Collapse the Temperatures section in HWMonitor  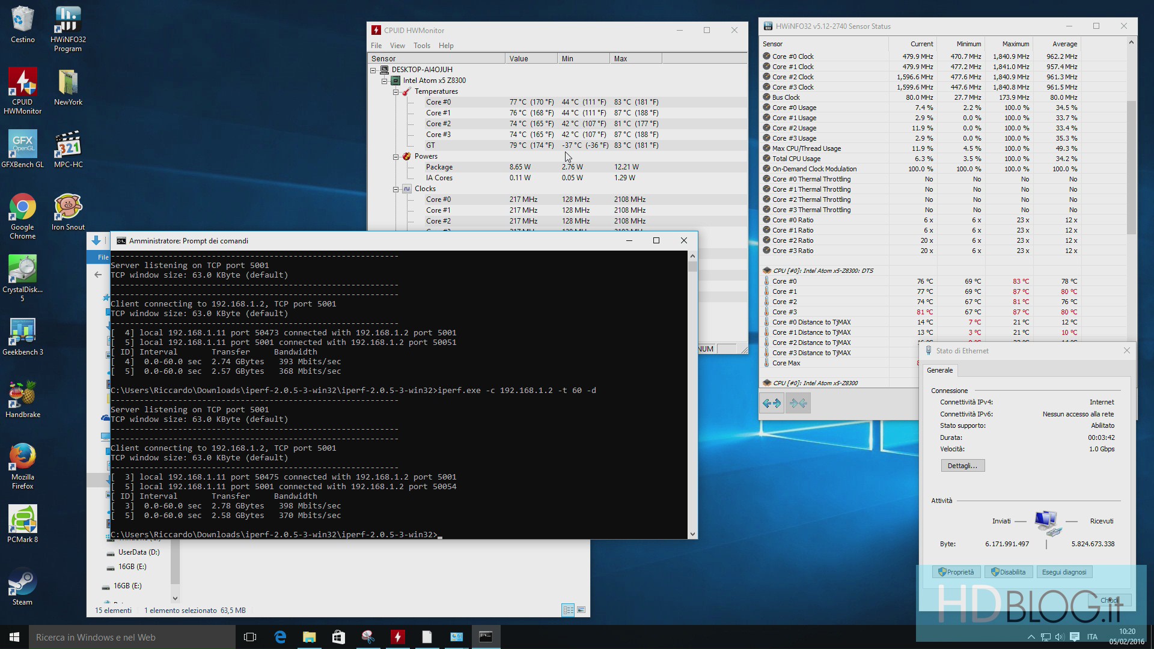click(396, 92)
